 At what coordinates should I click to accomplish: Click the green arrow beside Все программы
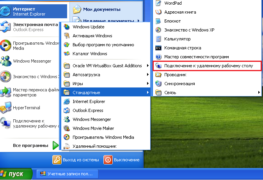(55, 145)
